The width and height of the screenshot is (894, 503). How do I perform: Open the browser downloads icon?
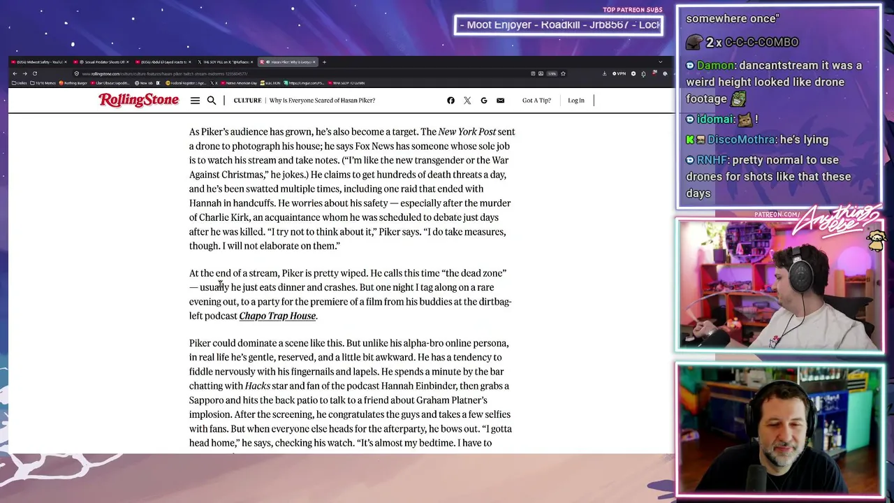click(604, 73)
